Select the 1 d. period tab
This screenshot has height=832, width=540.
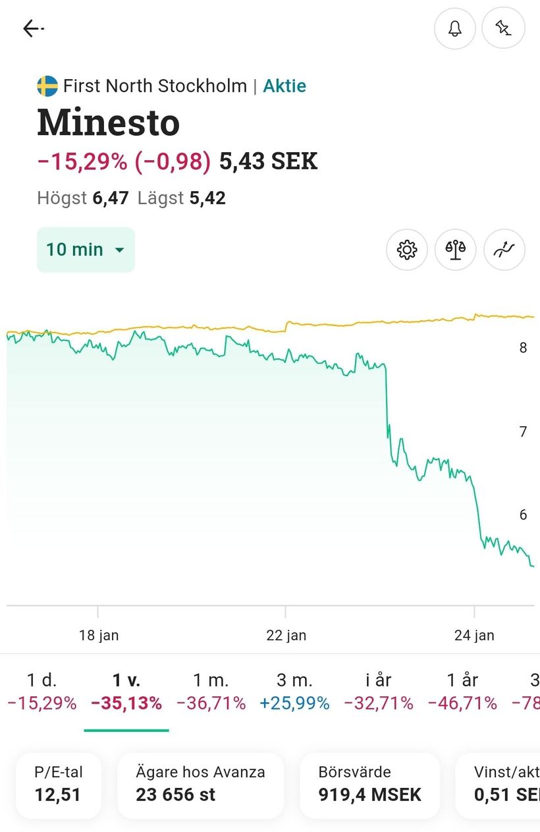[41, 692]
